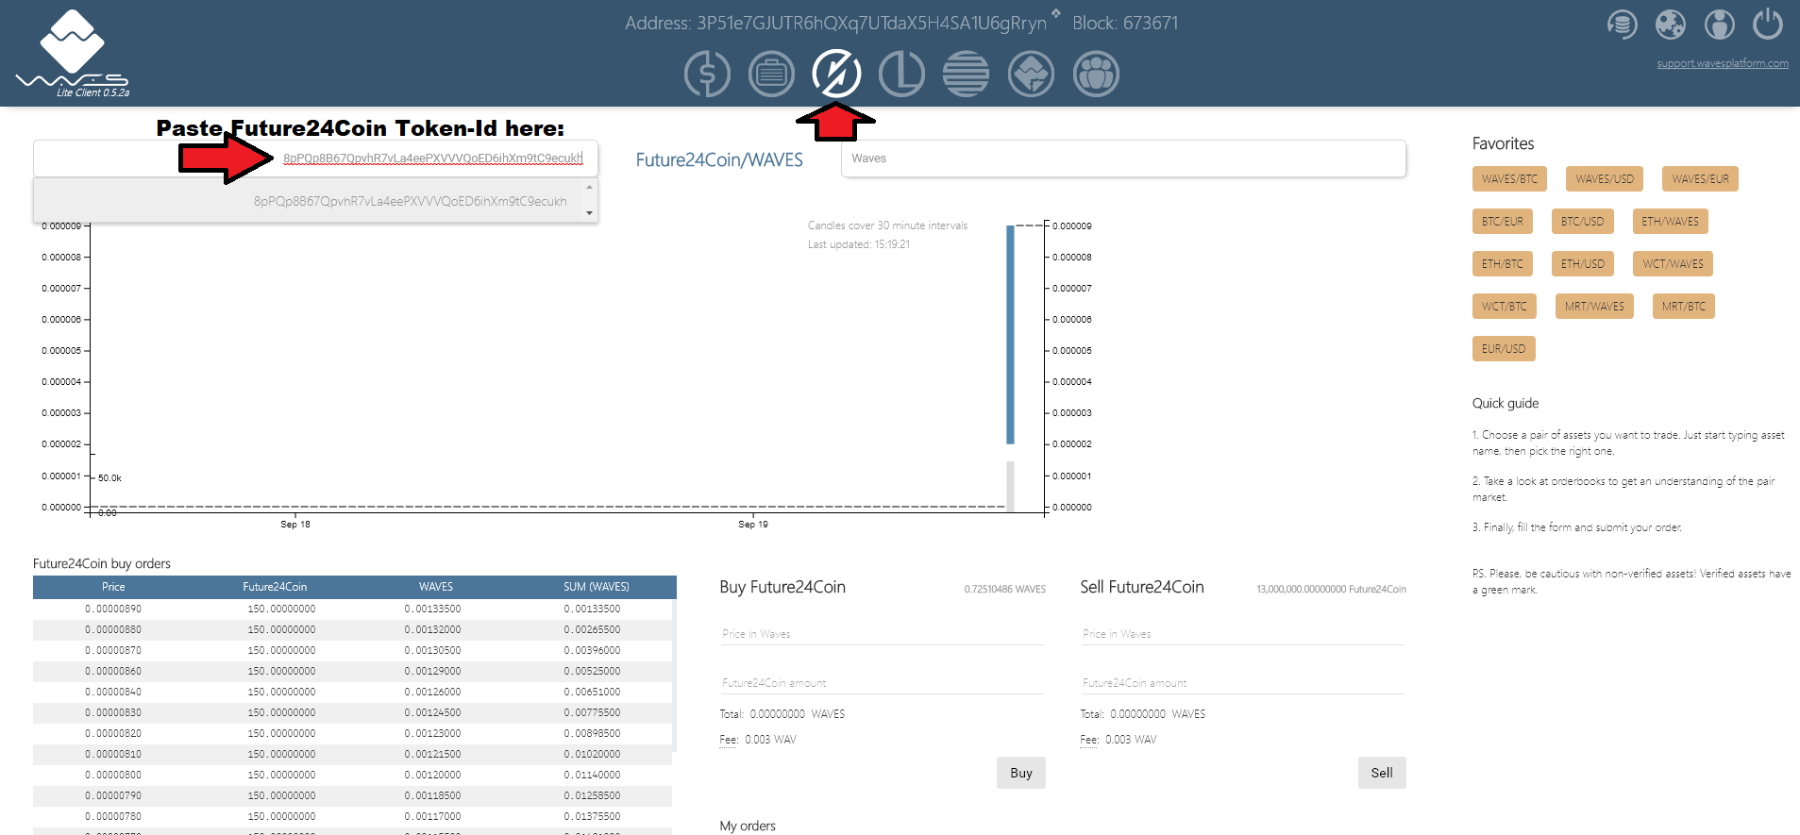Select buy order at price 0.00000860
This screenshot has height=835, width=1800.
(352, 671)
